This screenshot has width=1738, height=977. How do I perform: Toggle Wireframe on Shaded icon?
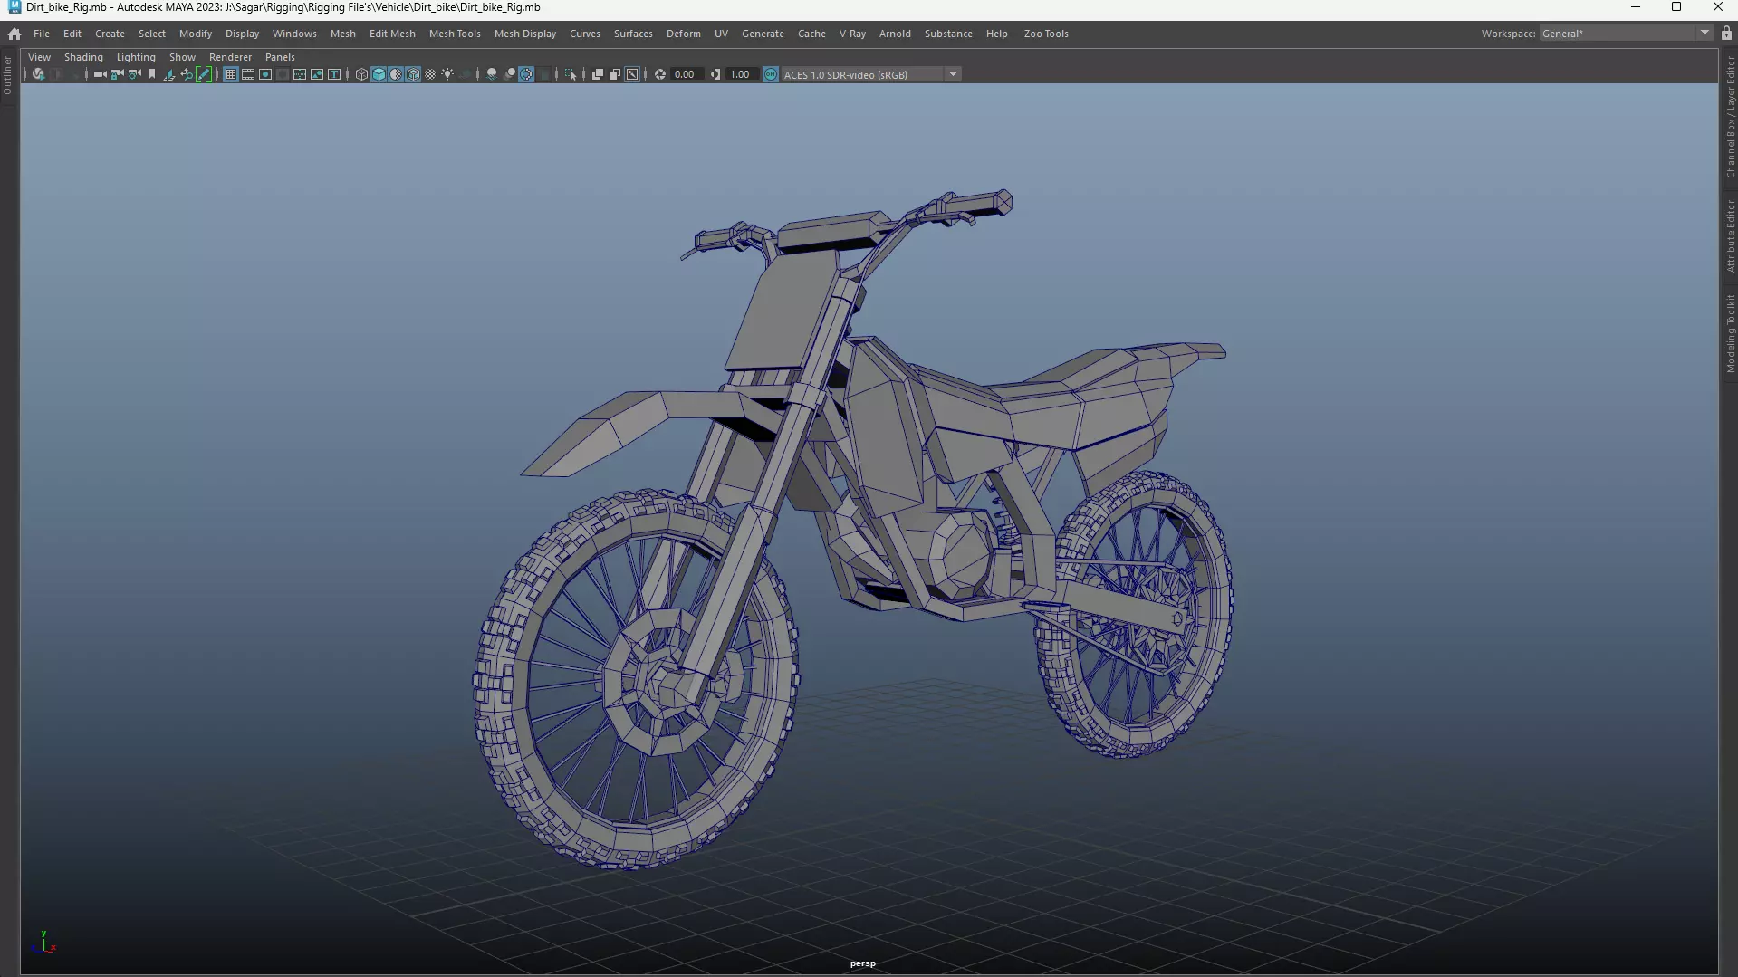[413, 74]
